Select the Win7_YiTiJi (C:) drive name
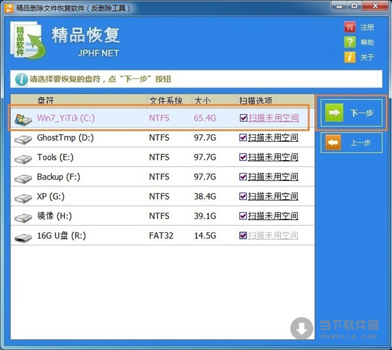Screen dimensions: 392x350 coord(66,118)
